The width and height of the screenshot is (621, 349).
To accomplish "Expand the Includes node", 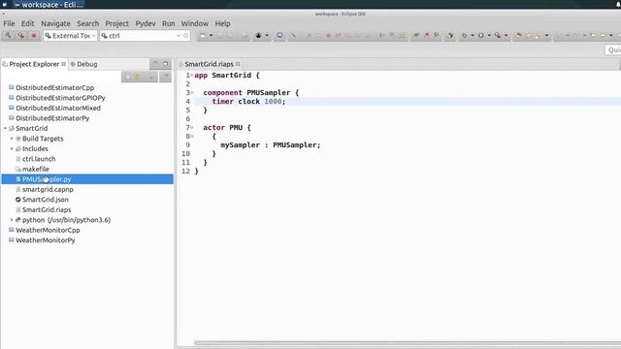I will (x=12, y=148).
